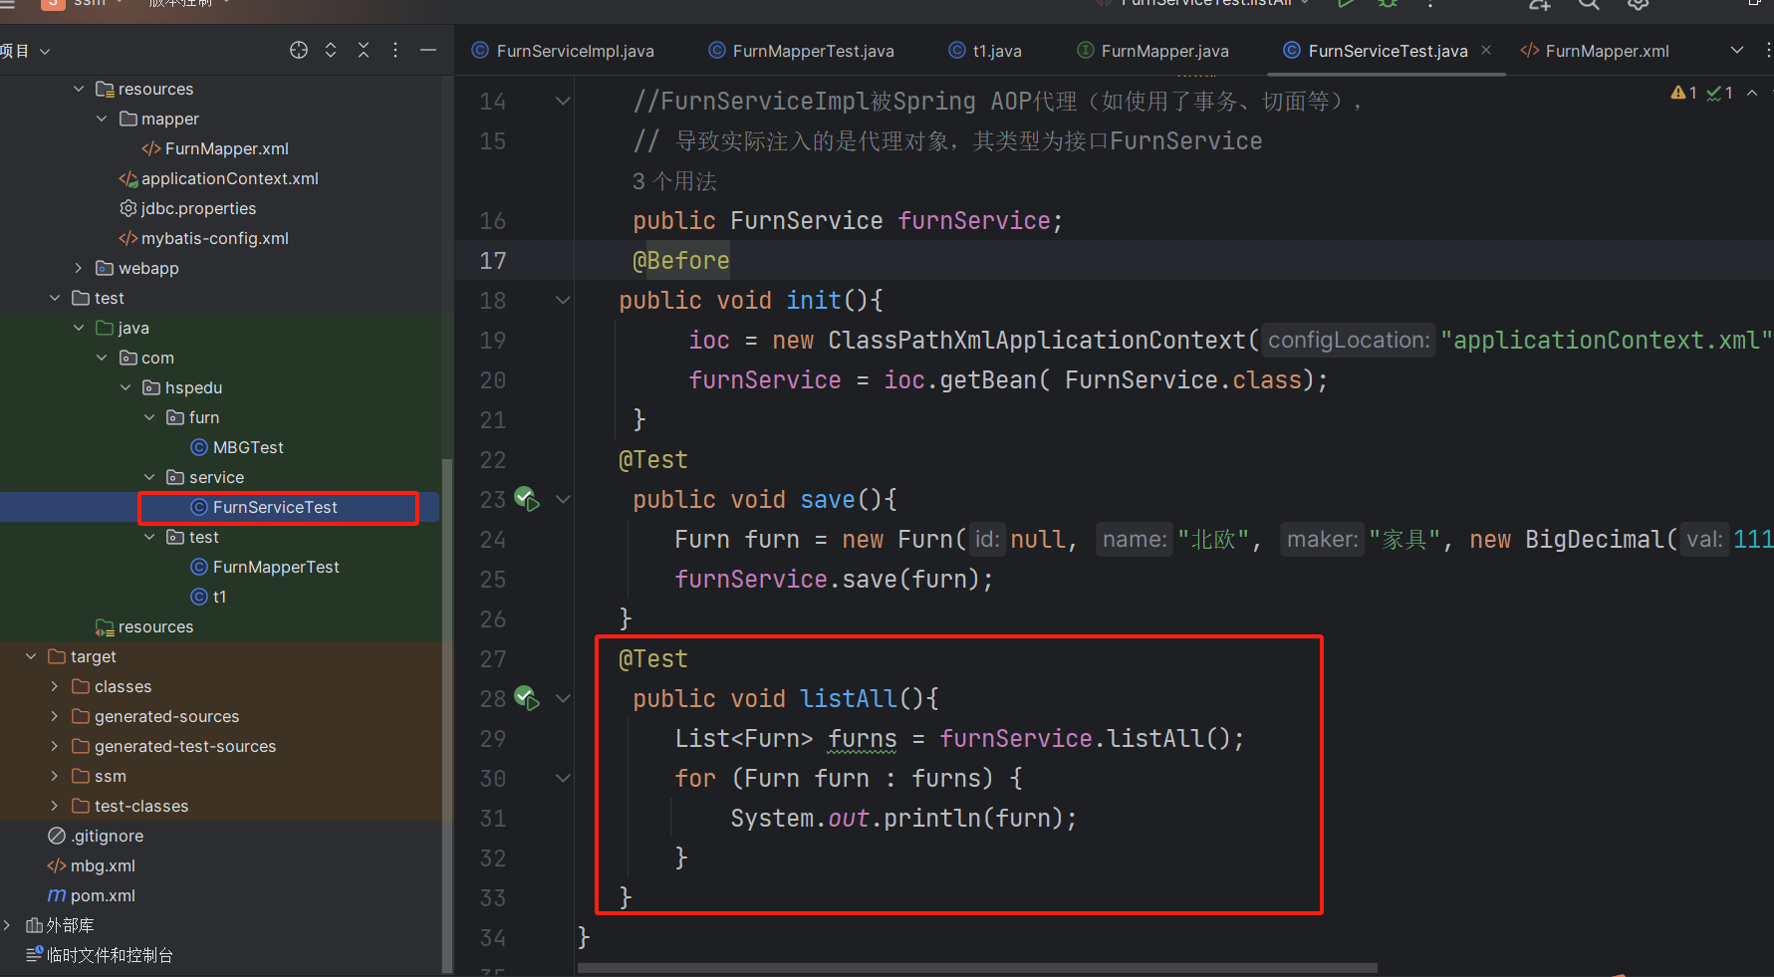Fold the init() method at line 18
This screenshot has width=1774, height=977.
(x=563, y=300)
